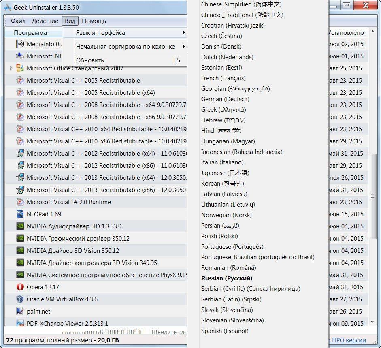Image resolution: width=381 pixels, height=348 pixels.
Task: Click the vertical scrollbar thumb
Action: tap(372, 196)
